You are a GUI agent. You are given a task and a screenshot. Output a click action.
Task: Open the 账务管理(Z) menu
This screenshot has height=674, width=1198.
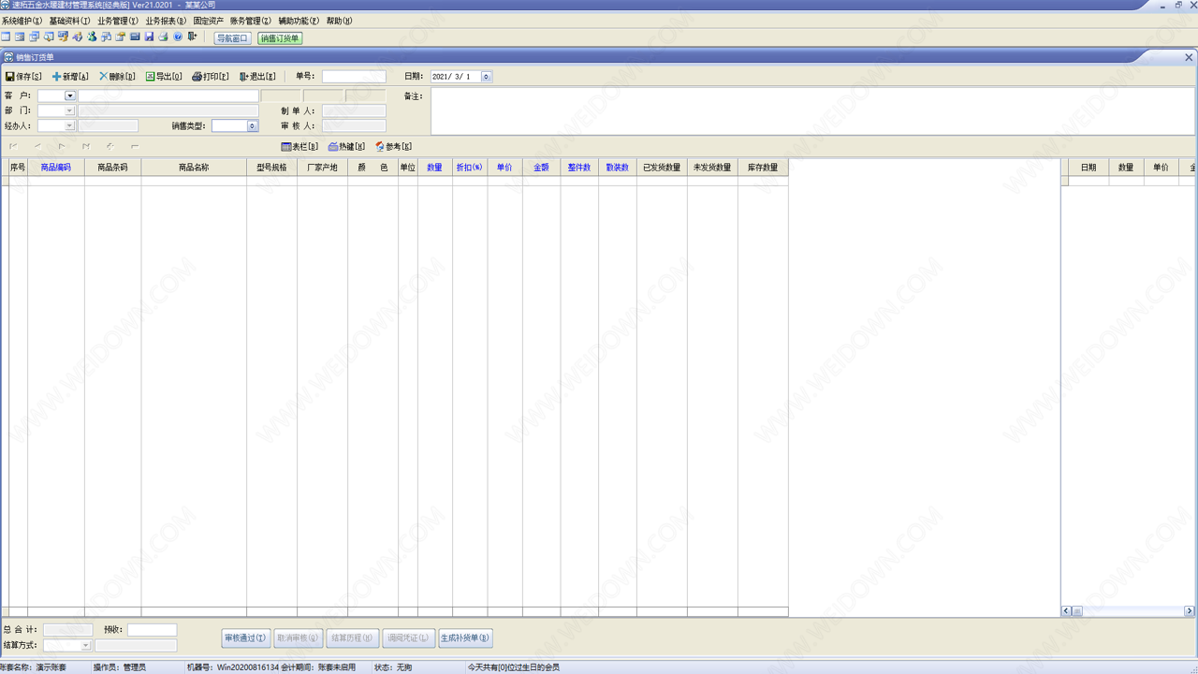tap(251, 21)
